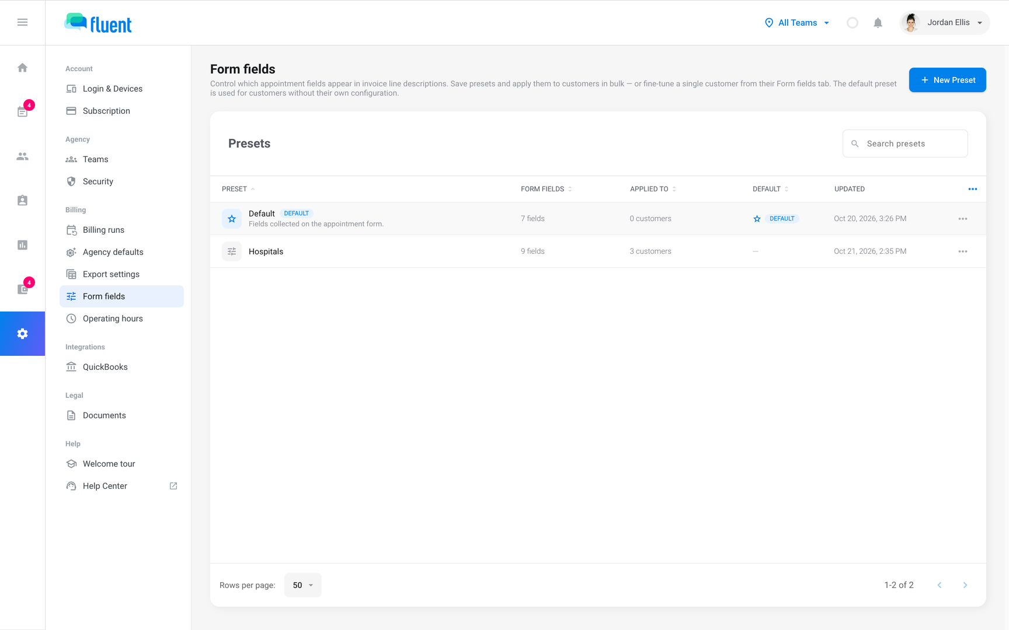Open notifications bell icon
This screenshot has width=1009, height=630.
pyautogui.click(x=878, y=23)
